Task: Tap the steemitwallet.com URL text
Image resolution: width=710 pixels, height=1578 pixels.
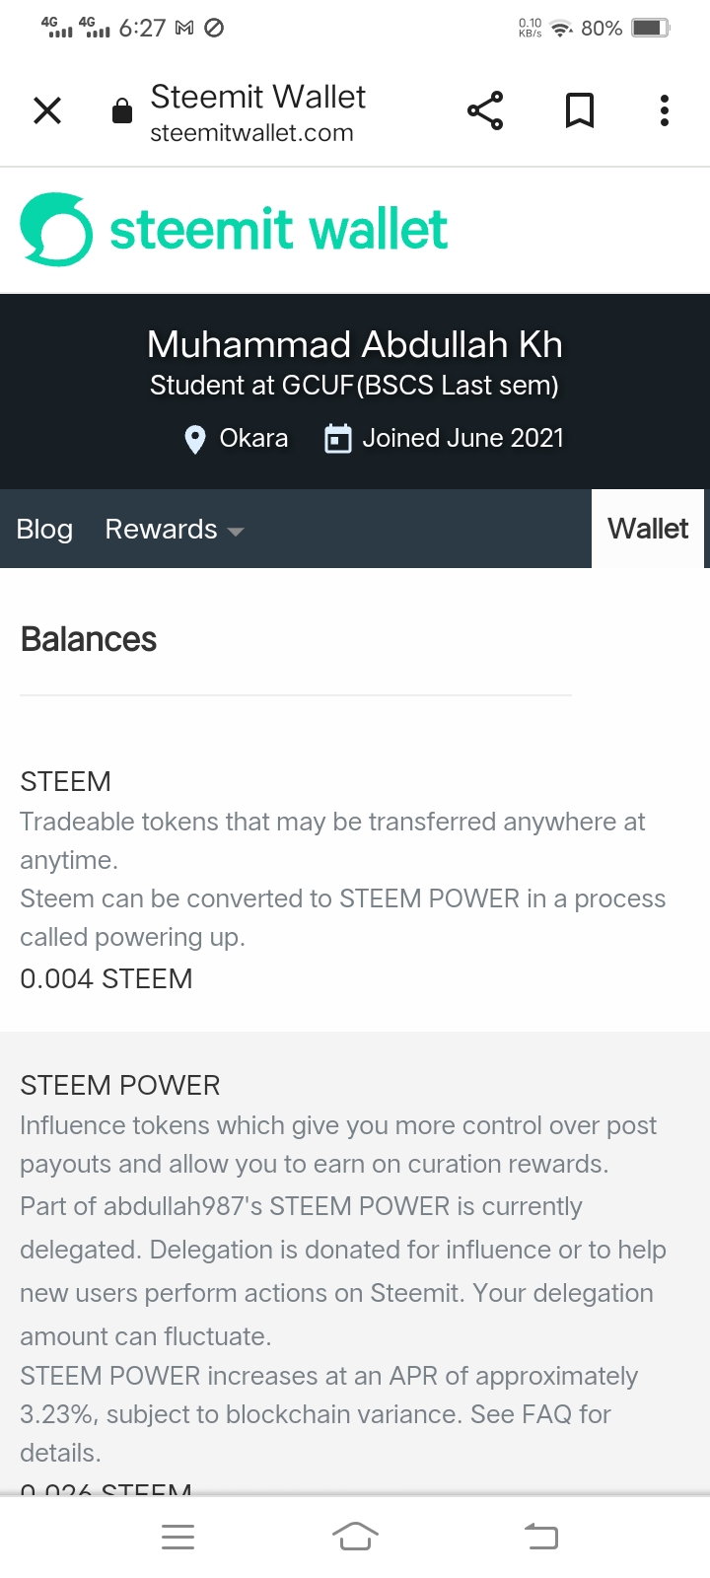Action: click(251, 133)
